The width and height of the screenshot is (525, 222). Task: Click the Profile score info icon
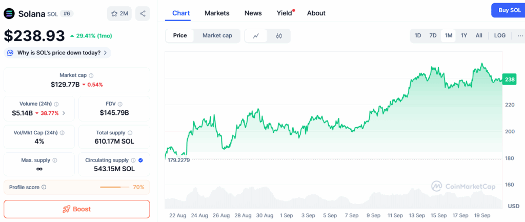[44, 187]
